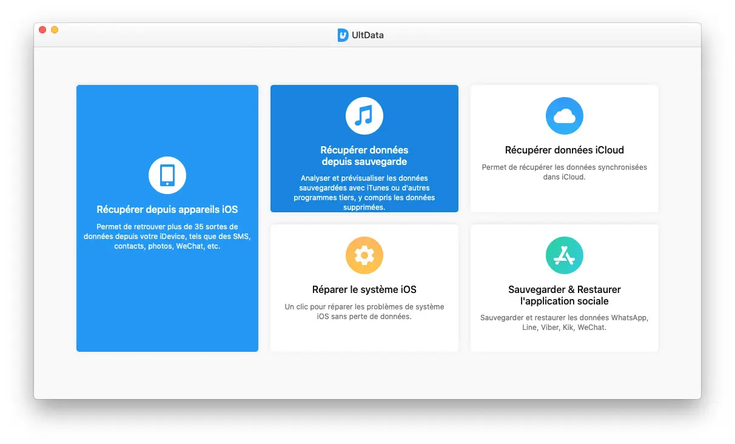Close the UltData window with red button
This screenshot has height=444, width=735.
coord(42,30)
